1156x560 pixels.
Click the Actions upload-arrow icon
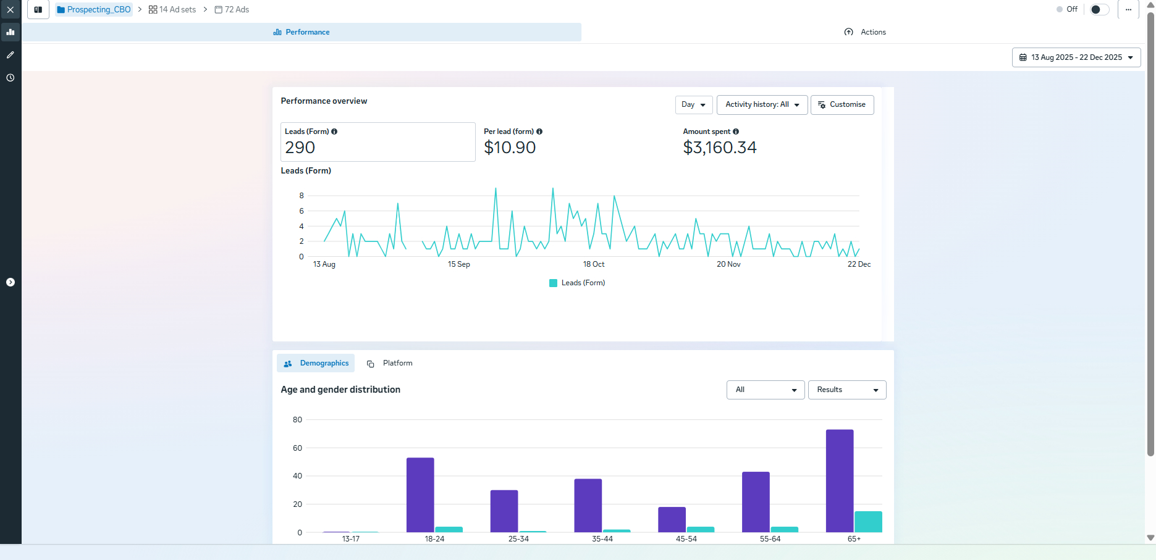pos(849,32)
